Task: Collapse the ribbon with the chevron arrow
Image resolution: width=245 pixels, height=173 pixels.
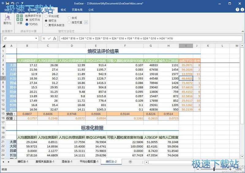Action: coord(243,31)
